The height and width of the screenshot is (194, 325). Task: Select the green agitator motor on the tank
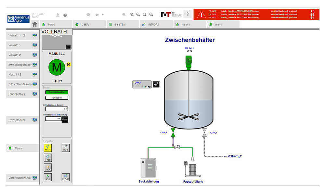coord(188,63)
